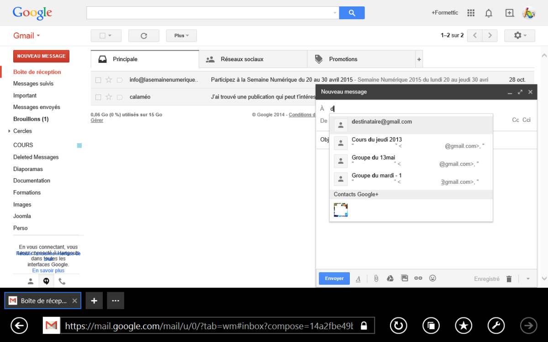Open the search options arrow
The height and width of the screenshot is (342, 548).
click(335, 13)
